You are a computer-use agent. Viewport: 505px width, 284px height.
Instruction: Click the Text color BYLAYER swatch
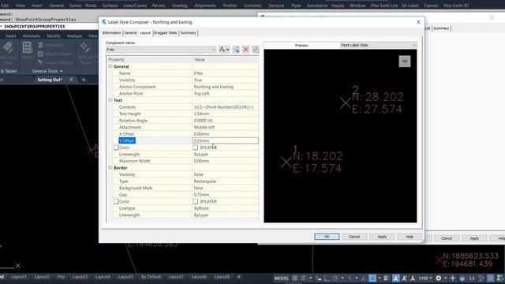coord(195,148)
